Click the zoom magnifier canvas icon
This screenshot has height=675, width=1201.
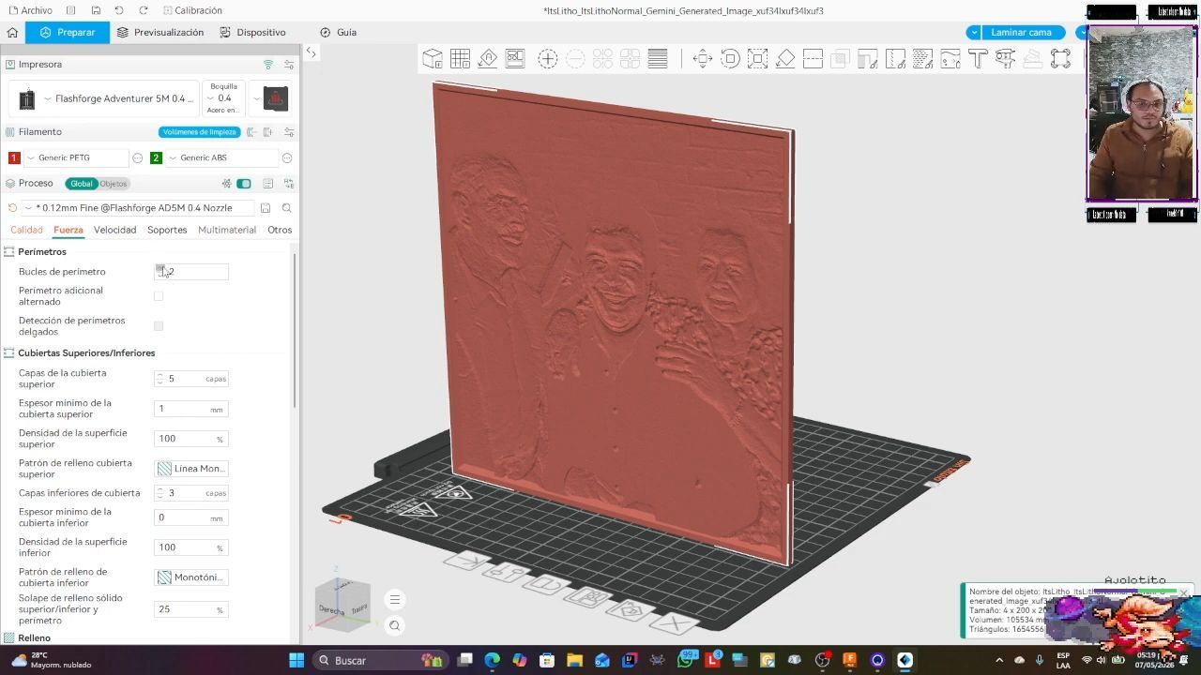click(395, 626)
